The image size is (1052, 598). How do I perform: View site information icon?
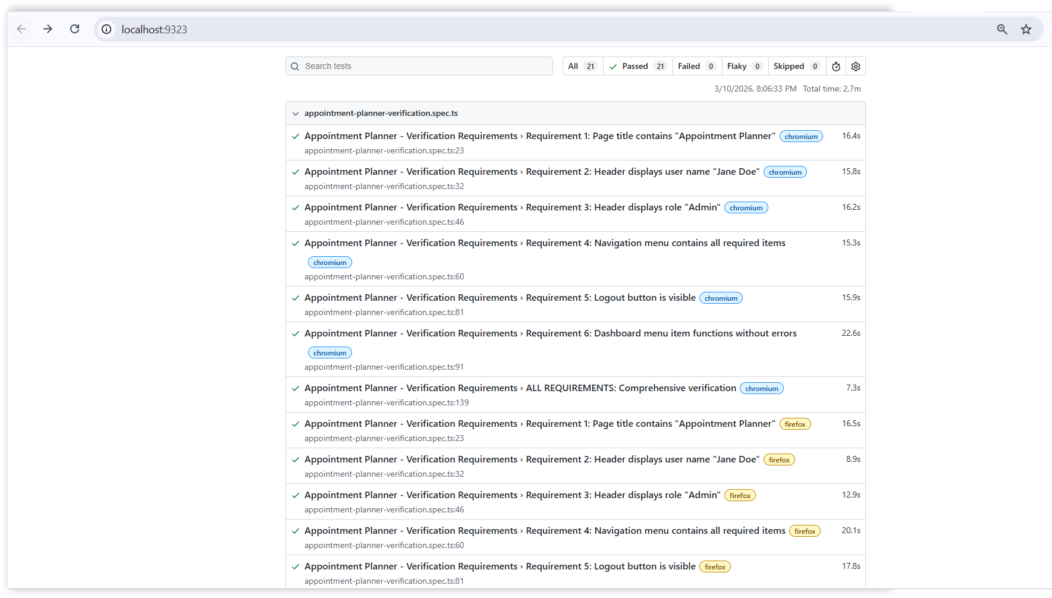(106, 29)
